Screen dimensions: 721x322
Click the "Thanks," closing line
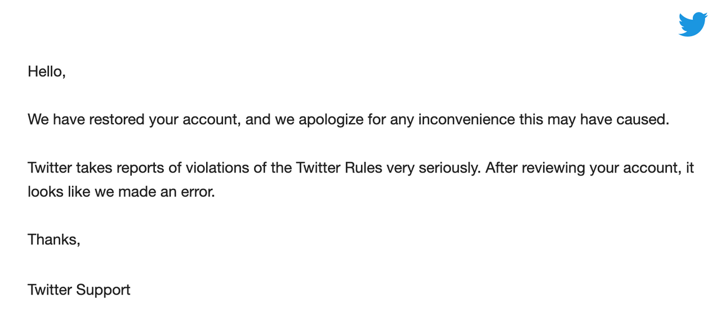(x=54, y=240)
